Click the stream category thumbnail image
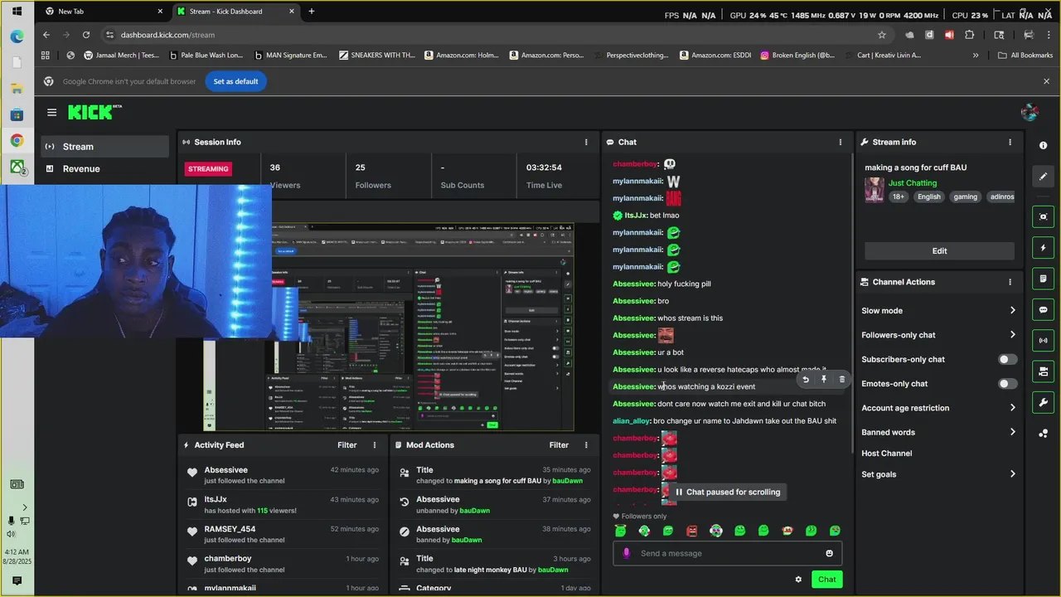Image resolution: width=1061 pixels, height=597 pixels. 874,190
